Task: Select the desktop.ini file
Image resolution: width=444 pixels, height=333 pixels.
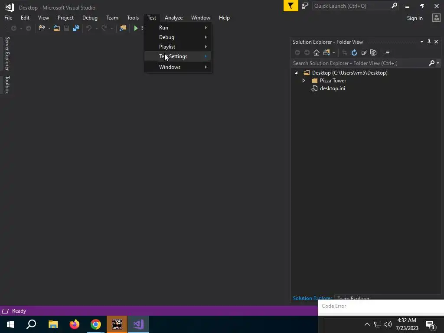Action: 333,88
